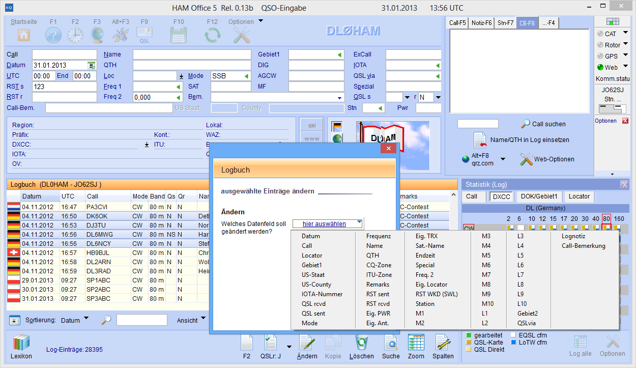Choose Lognotiz in the field list
The width and height of the screenshot is (636, 368).
click(x=573, y=236)
